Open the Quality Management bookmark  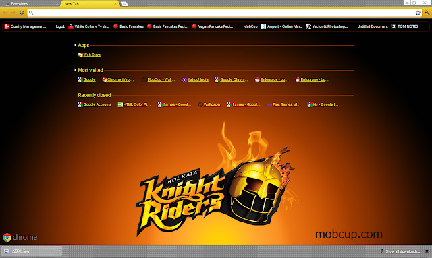[x=26, y=26]
